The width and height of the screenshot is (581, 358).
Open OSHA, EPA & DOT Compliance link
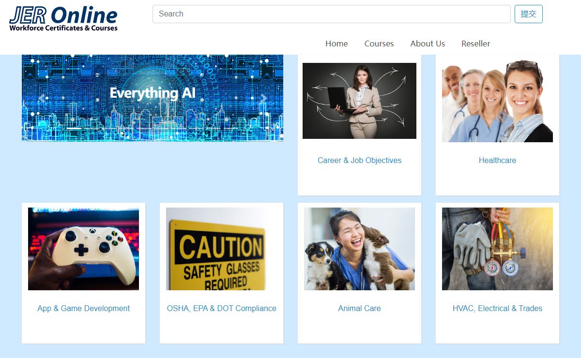(x=221, y=308)
